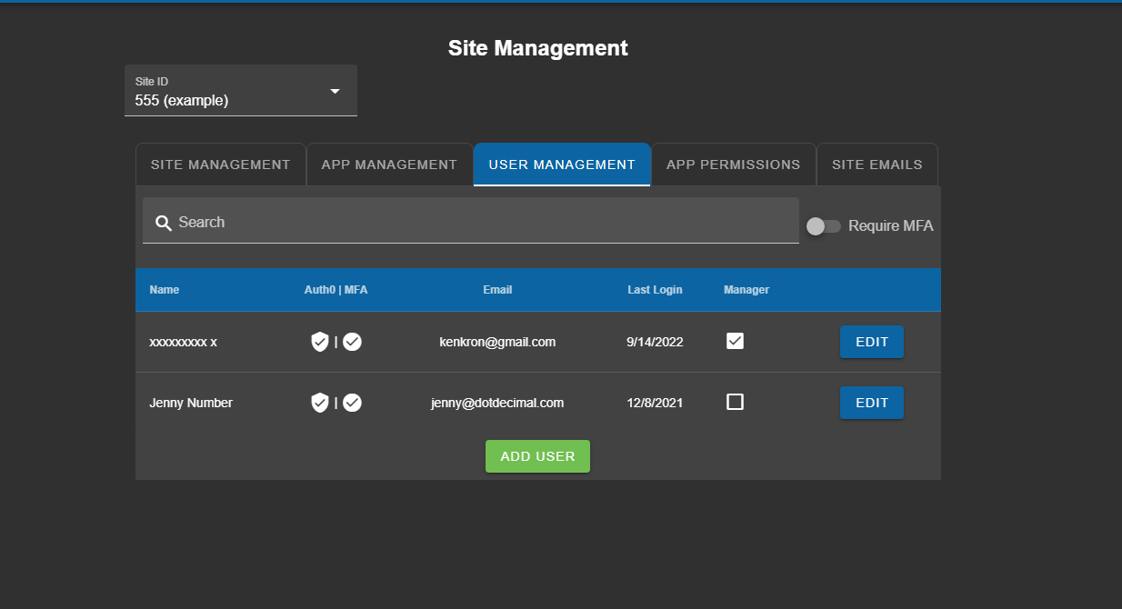Click last login date 9/14/2022
Viewport: 1122px width, 609px height.
(655, 342)
